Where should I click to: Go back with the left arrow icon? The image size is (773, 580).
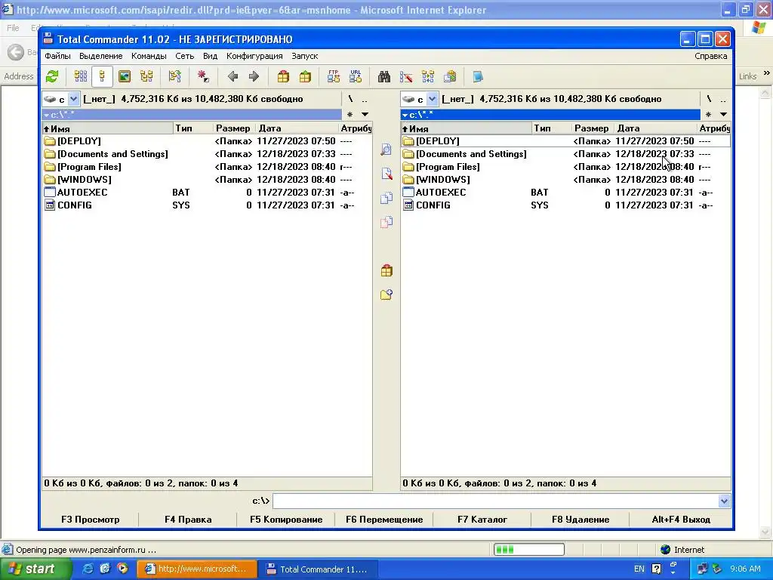[233, 76]
